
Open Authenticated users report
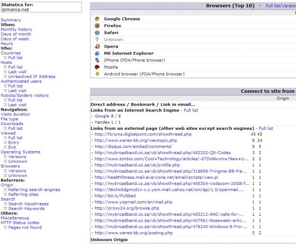(21, 81)
